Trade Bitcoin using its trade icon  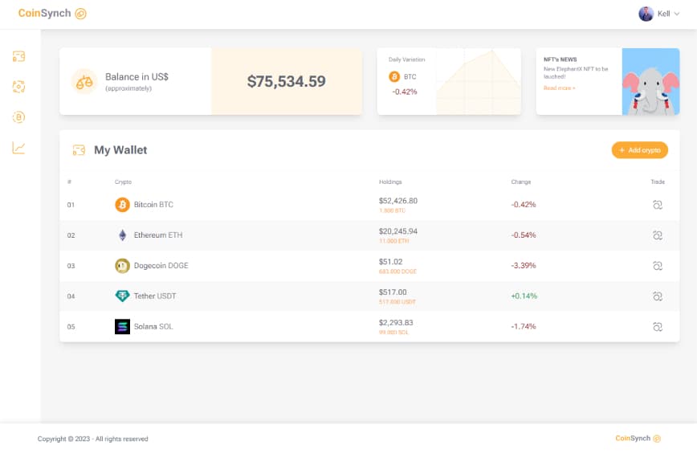point(658,205)
